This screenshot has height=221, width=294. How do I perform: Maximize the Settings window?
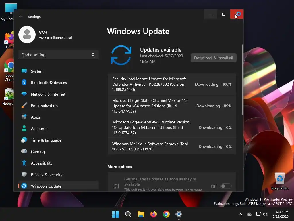tap(223, 14)
